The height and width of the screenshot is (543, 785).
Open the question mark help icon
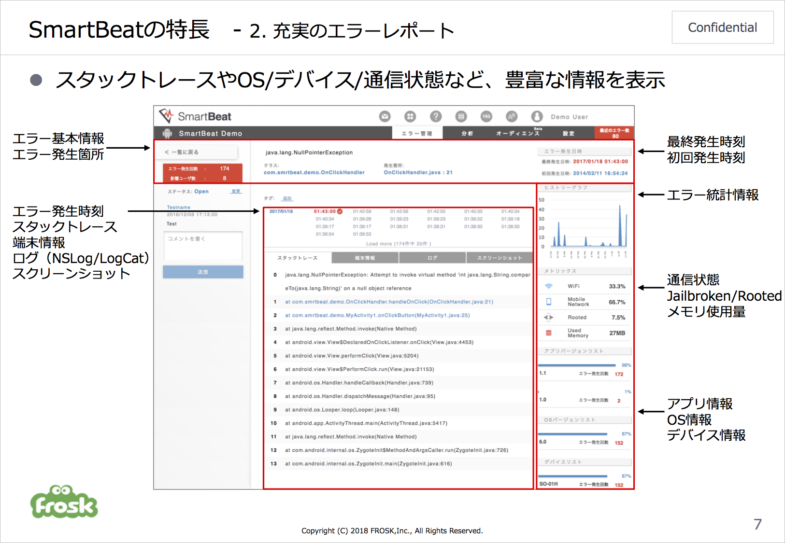click(436, 116)
